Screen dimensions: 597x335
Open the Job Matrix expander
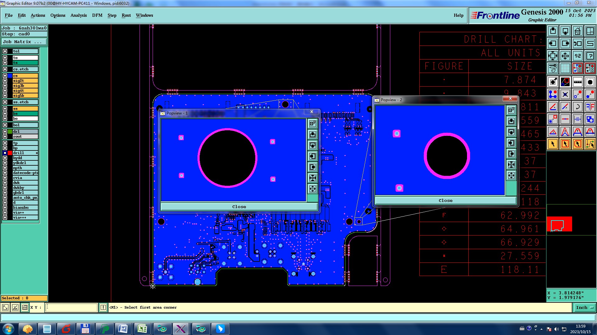(x=24, y=42)
